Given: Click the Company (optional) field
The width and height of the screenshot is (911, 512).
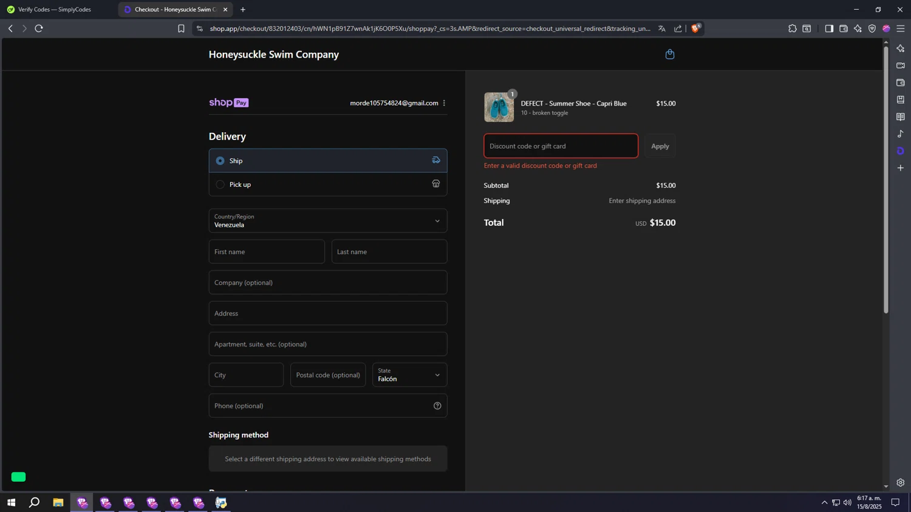Looking at the screenshot, I should pos(328,283).
